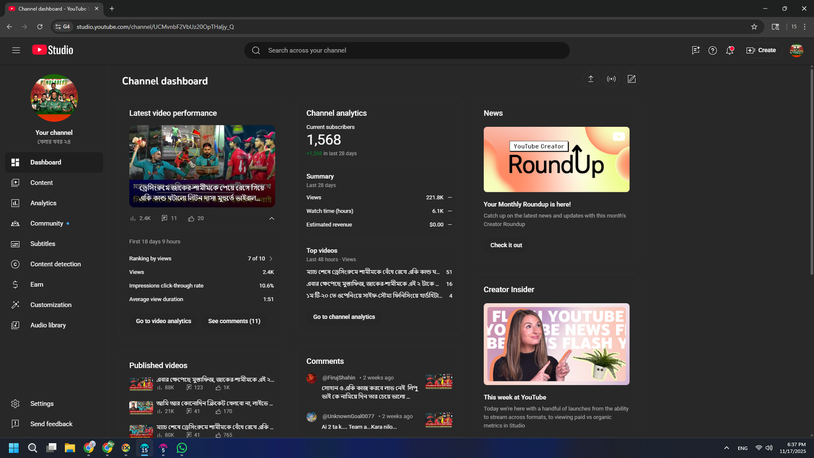This screenshot has width=814, height=458.
Task: Select Content in the left sidebar
Action: tap(41, 183)
